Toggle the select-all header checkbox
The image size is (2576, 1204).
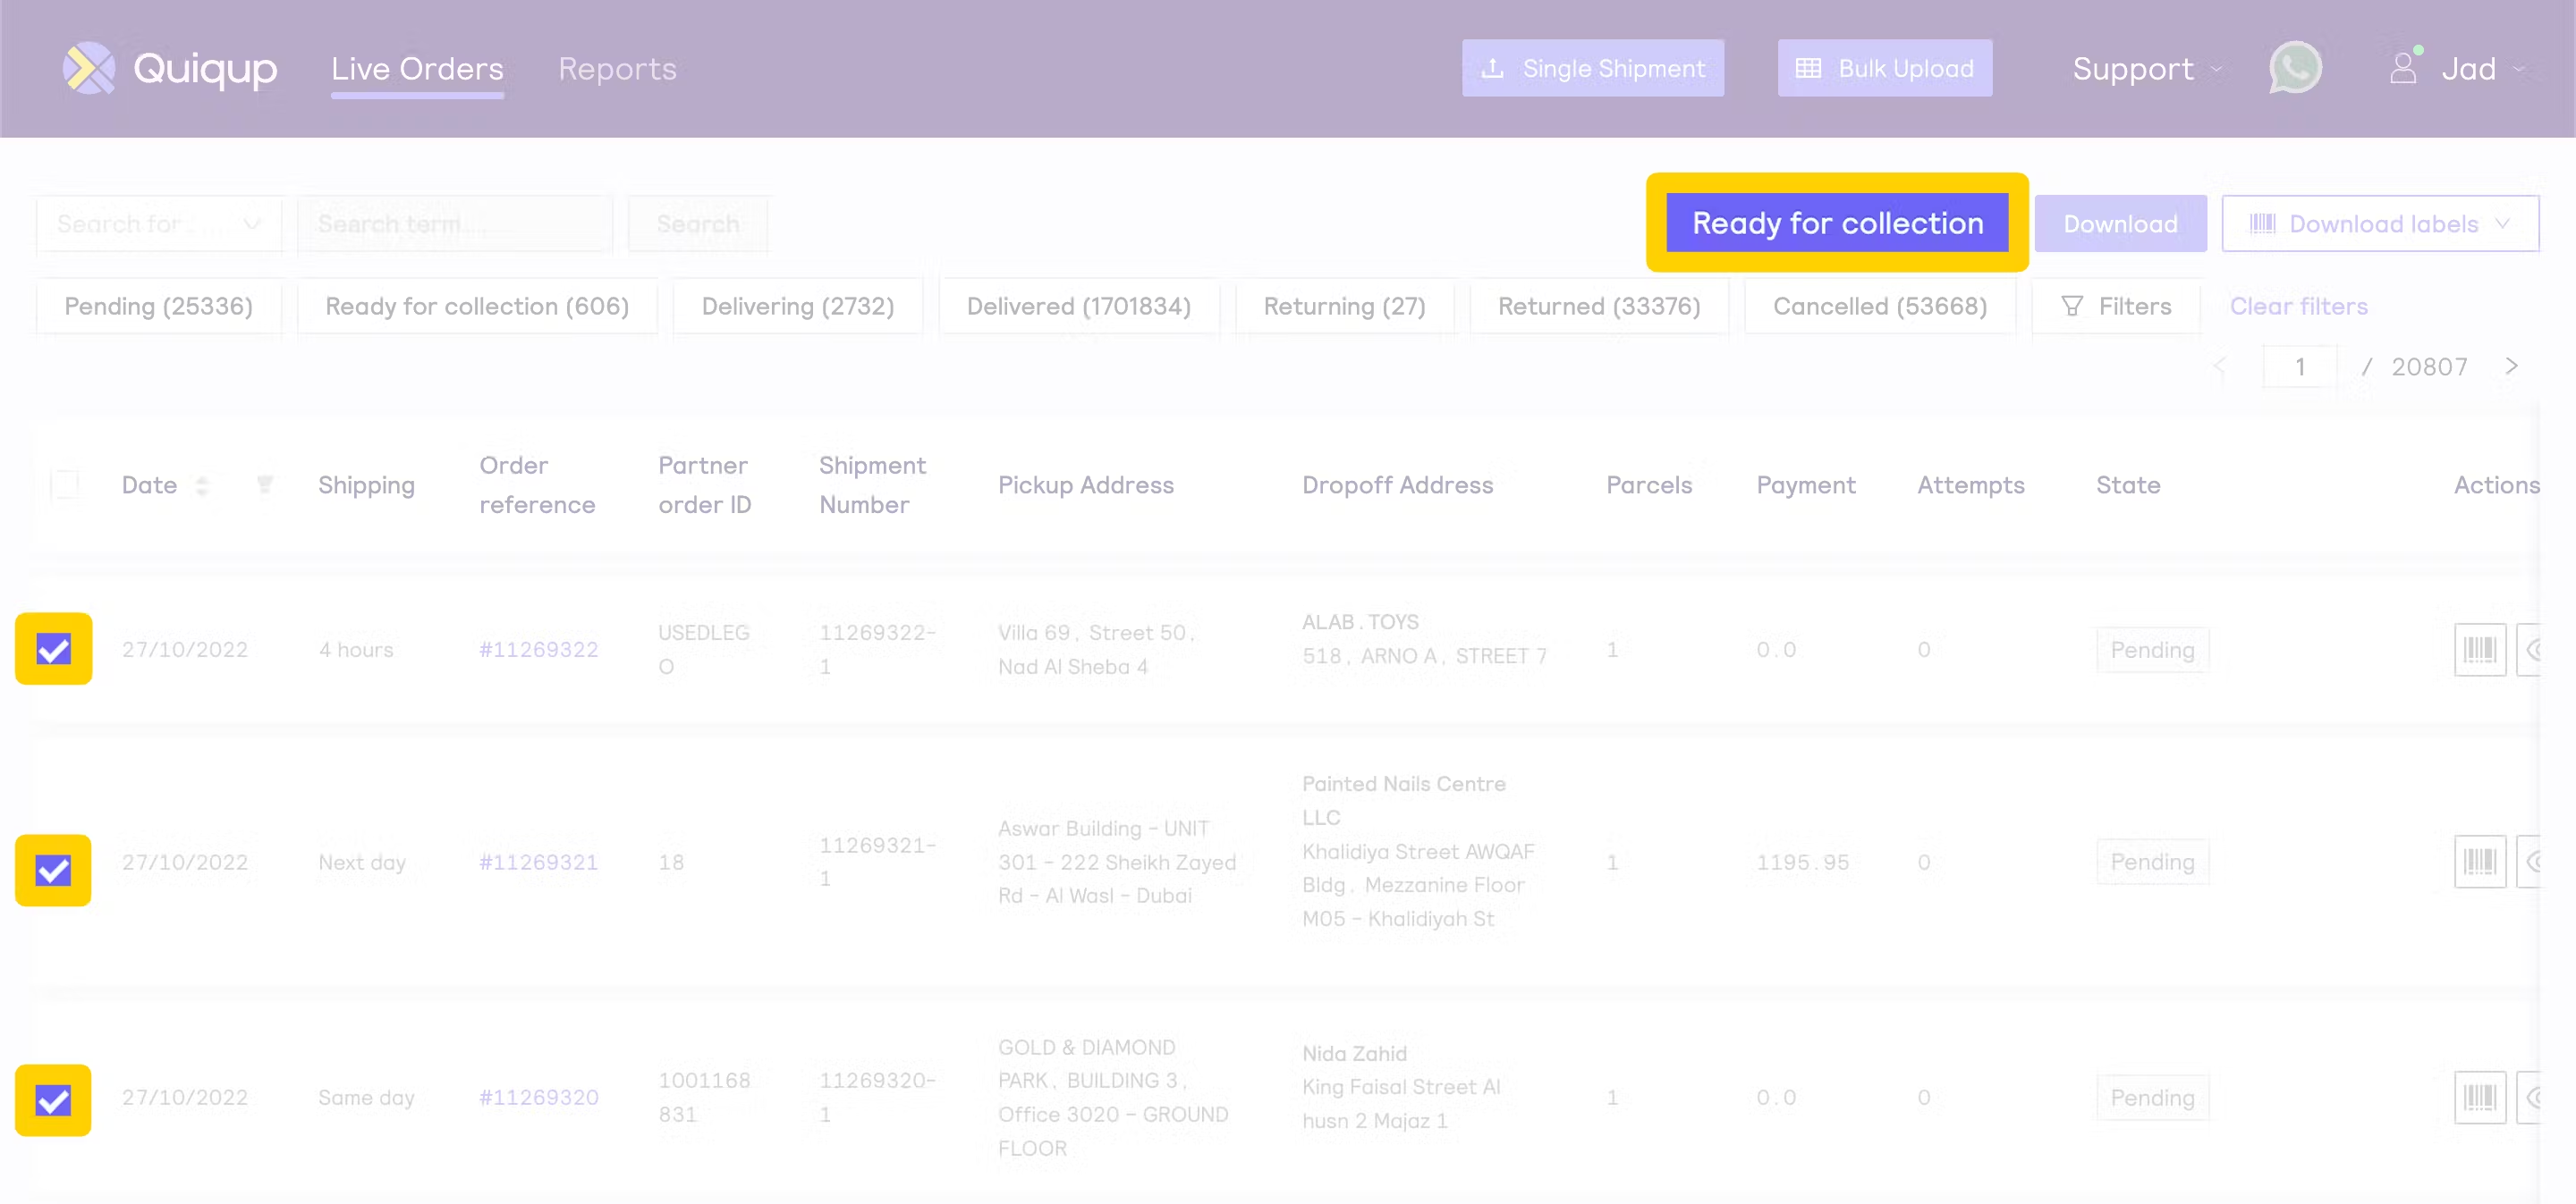[x=66, y=484]
